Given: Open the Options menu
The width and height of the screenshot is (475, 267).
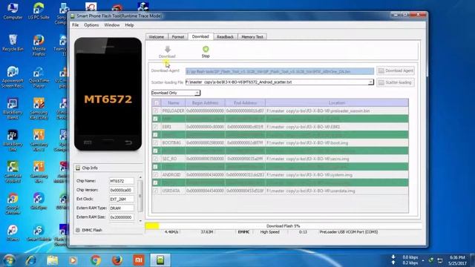Looking at the screenshot, I should pyautogui.click(x=91, y=25).
